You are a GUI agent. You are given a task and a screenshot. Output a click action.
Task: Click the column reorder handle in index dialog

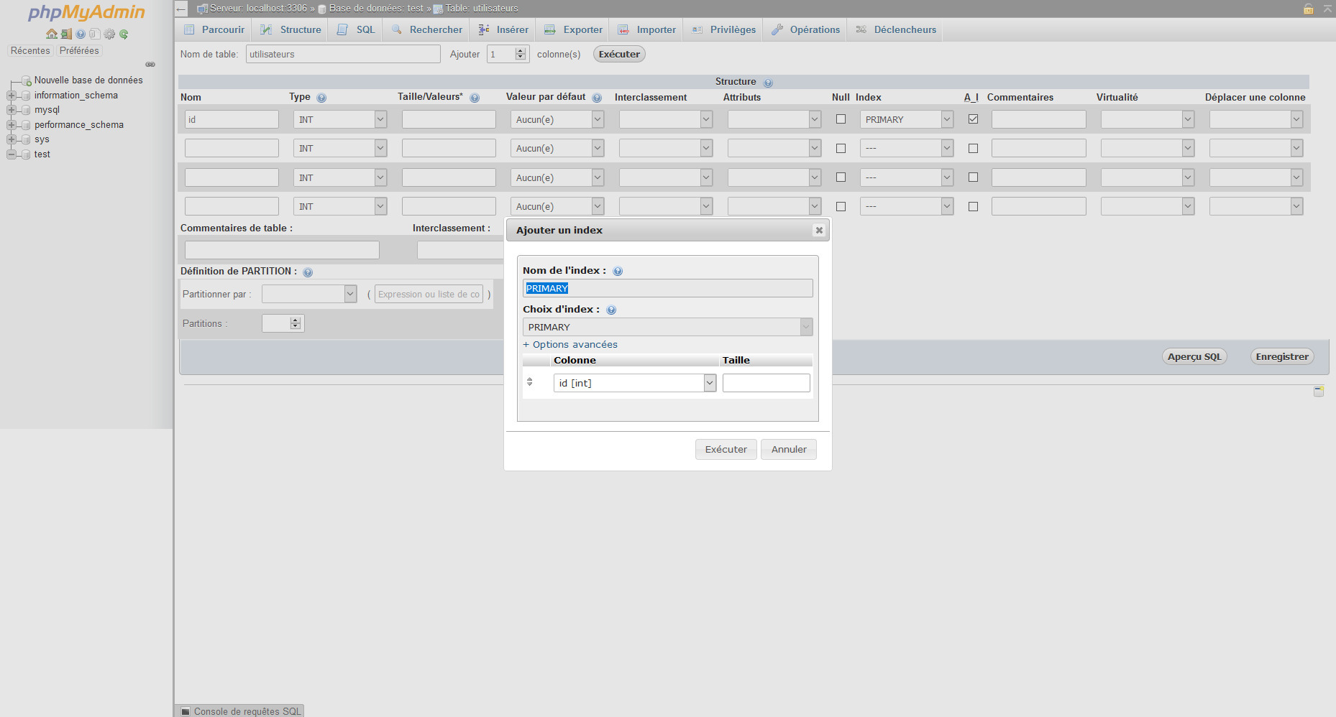click(x=530, y=382)
